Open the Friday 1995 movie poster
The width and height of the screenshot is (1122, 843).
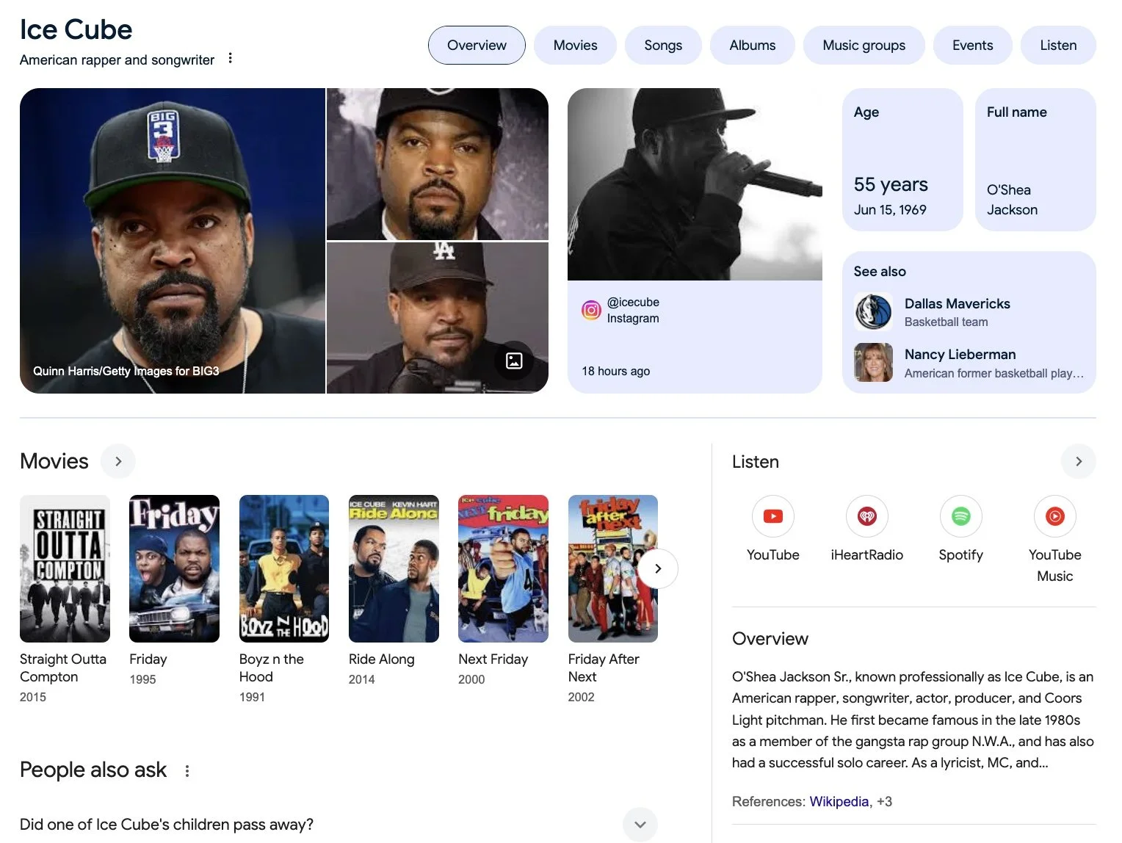[x=174, y=568]
